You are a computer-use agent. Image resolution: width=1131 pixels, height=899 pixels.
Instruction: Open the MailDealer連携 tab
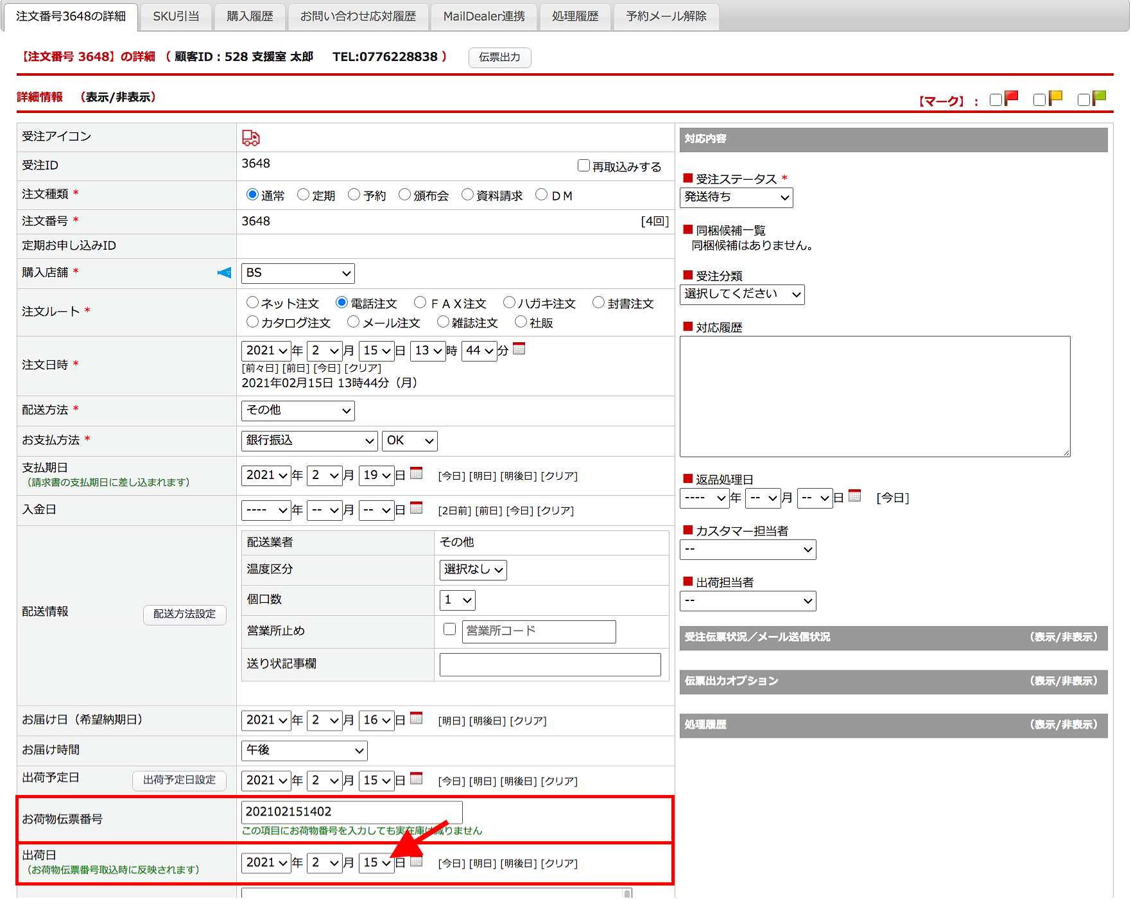coord(484,16)
